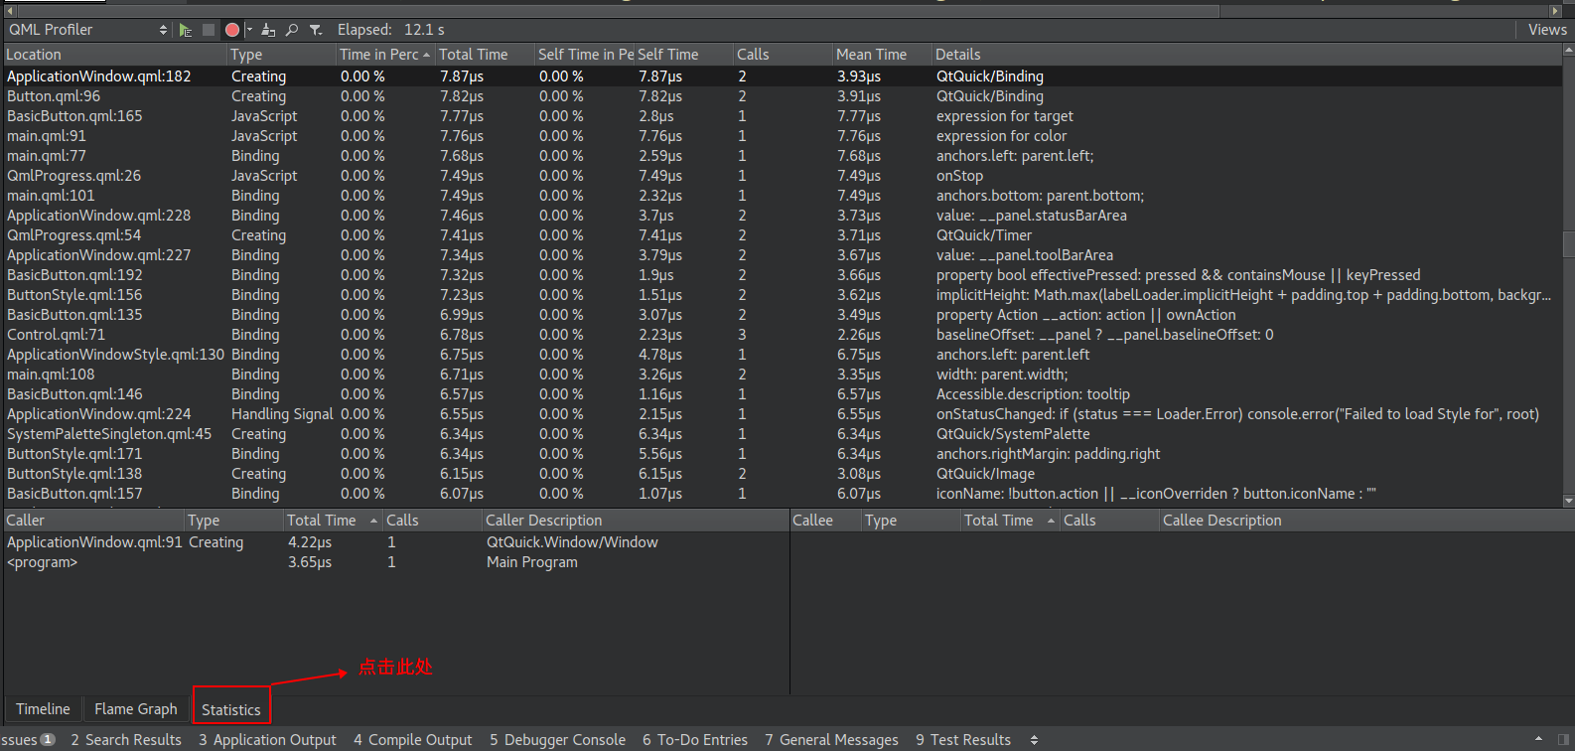Sort the callers table by its Total Time header
The width and height of the screenshot is (1575, 751).
(x=333, y=521)
